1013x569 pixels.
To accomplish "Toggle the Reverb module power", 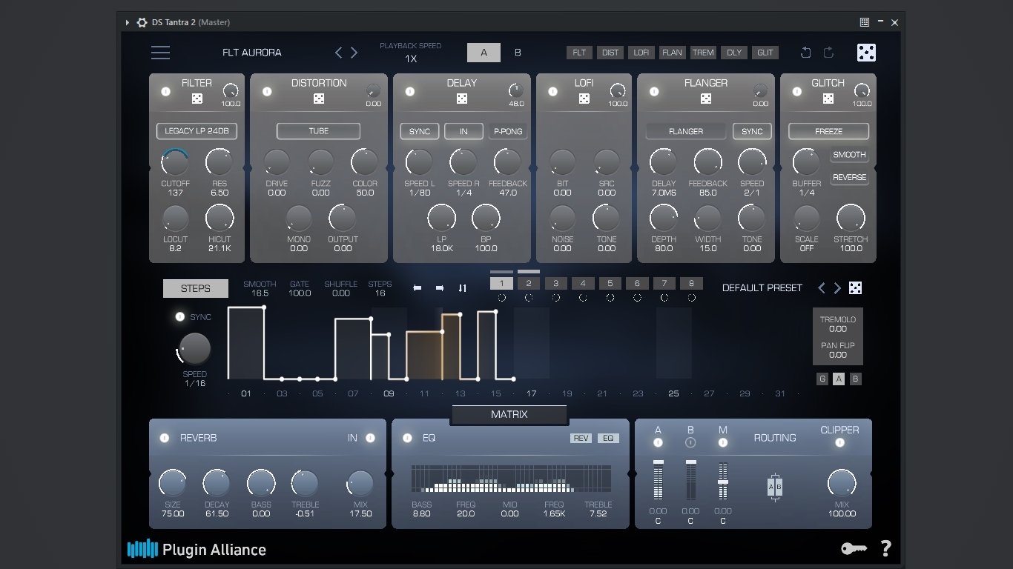I will pyautogui.click(x=165, y=438).
